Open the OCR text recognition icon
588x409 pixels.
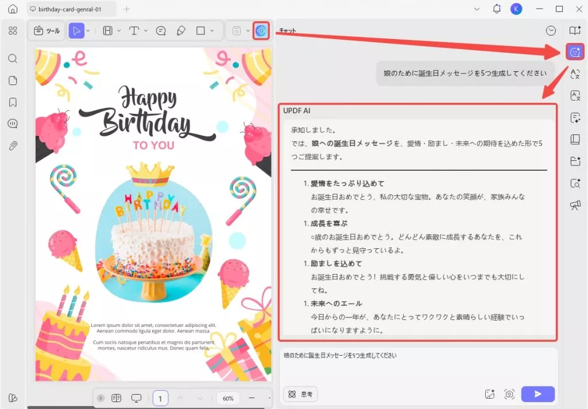(575, 96)
